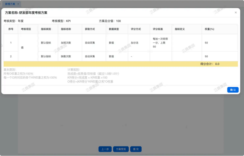Close the 研发部年度考核方案 dialog

click(236, 12)
